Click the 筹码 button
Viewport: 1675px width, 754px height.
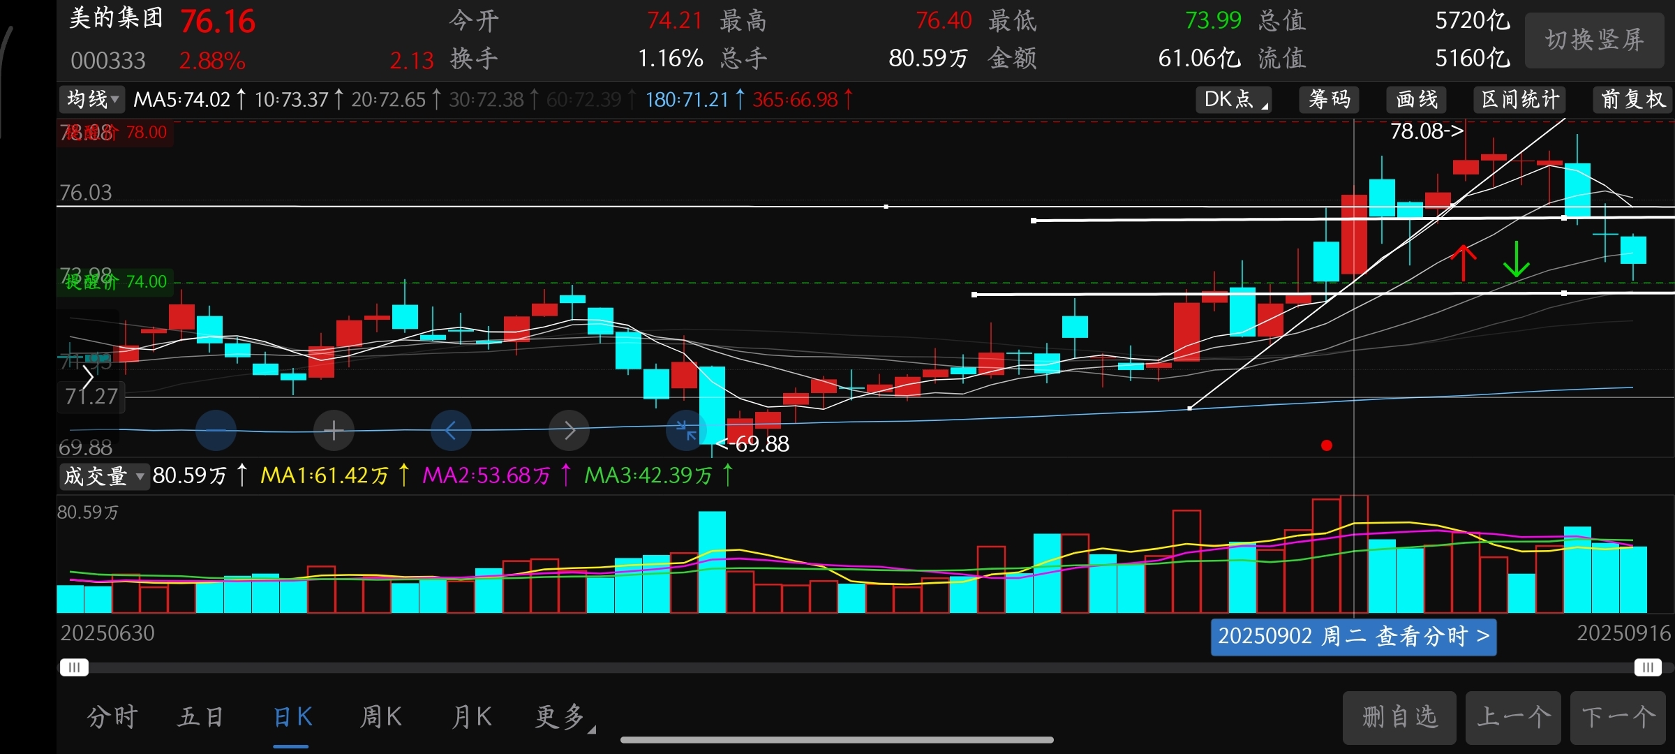pos(1330,100)
